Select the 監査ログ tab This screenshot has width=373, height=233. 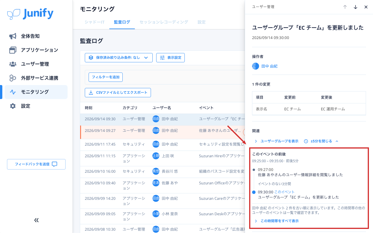click(x=122, y=22)
